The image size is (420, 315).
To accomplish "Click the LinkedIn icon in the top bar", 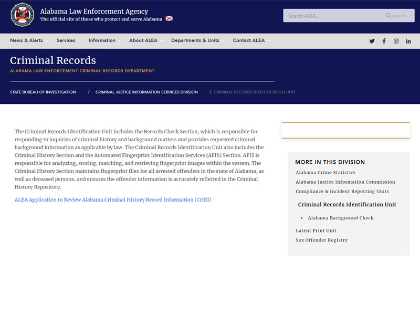I will [x=408, y=40].
